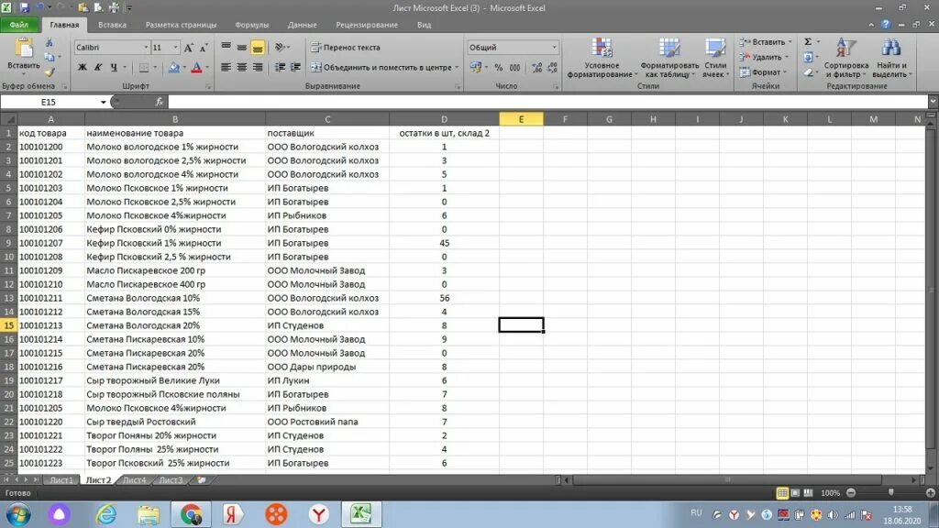Apply thousands separator 000 icon
The image size is (939, 528).
pyautogui.click(x=514, y=68)
